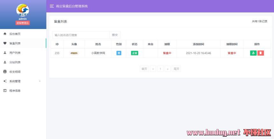Click the ID cell 233
This screenshot has width=274, height=139.
pyautogui.click(x=57, y=53)
